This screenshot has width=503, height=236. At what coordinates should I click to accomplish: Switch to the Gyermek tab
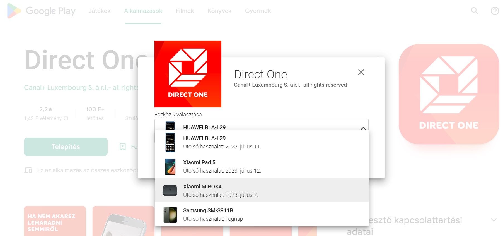click(258, 11)
